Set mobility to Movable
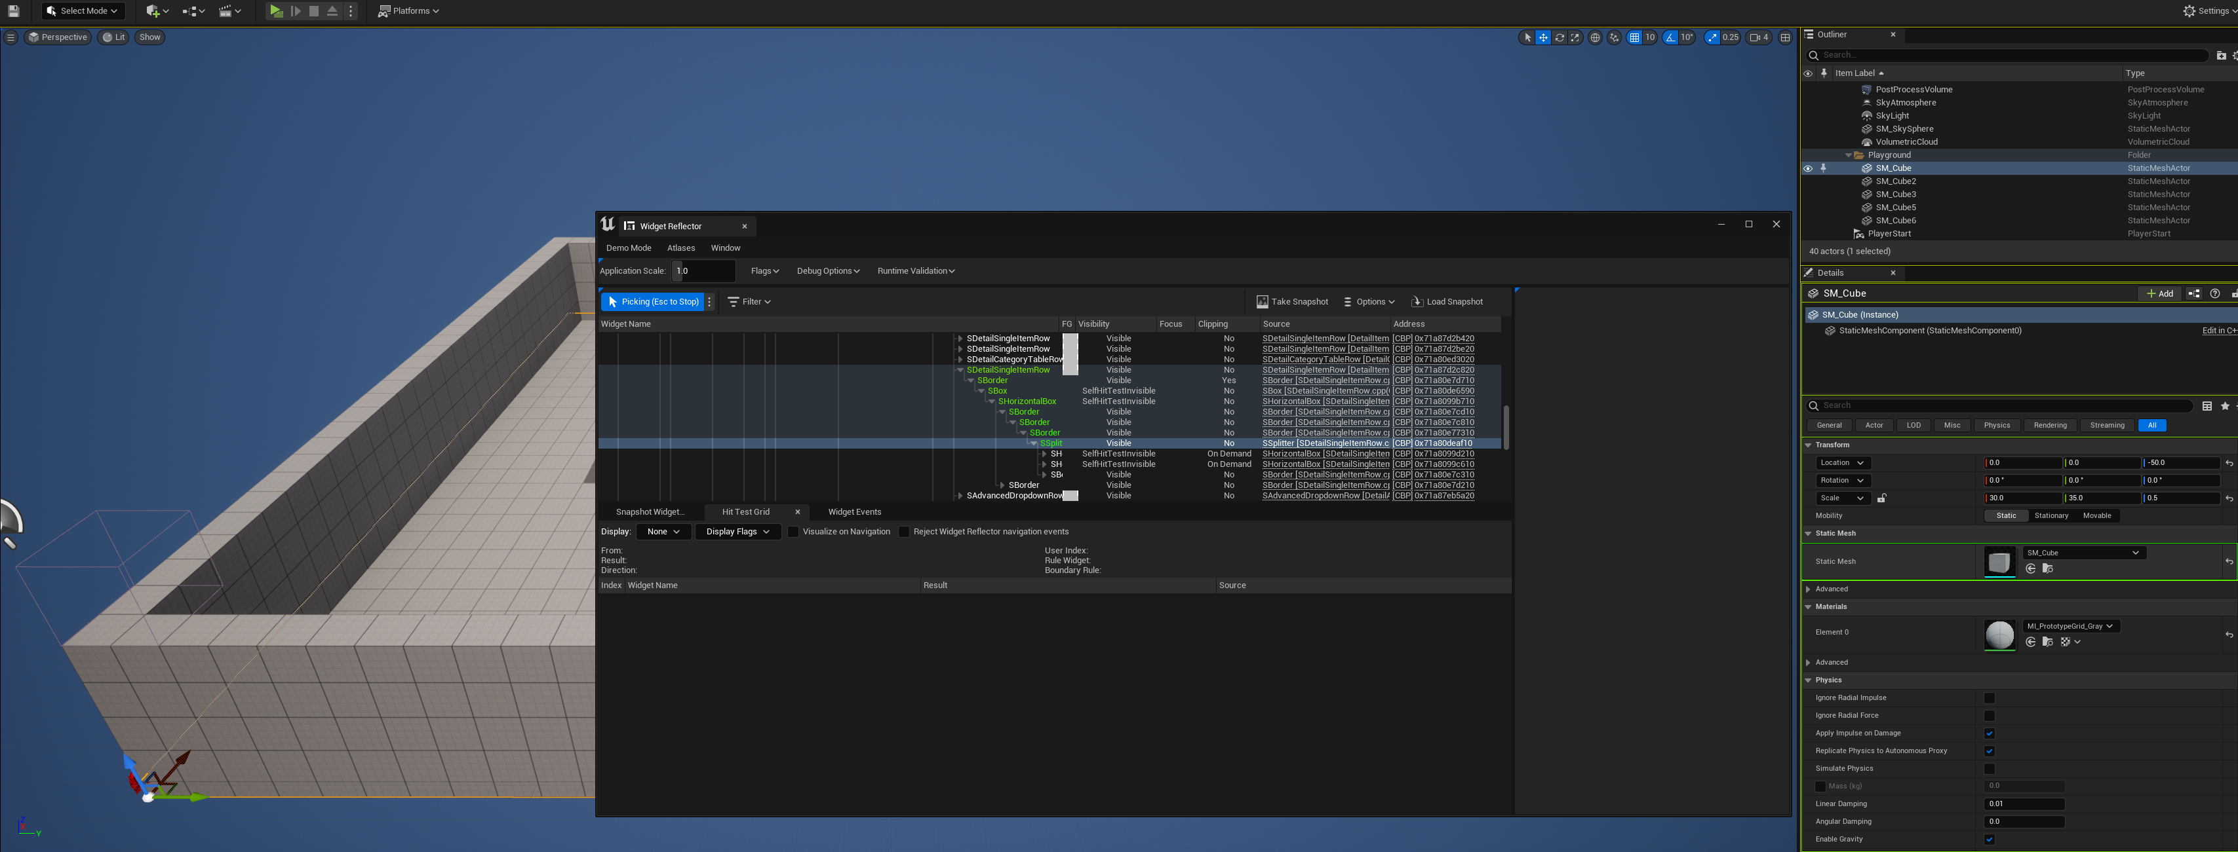The image size is (2238, 852). (2096, 515)
